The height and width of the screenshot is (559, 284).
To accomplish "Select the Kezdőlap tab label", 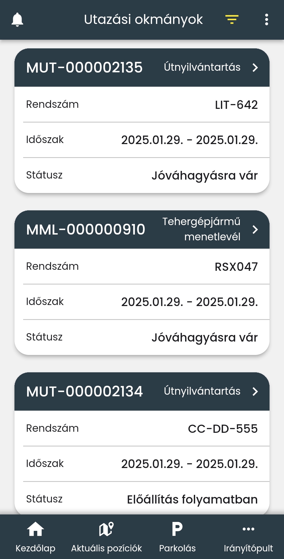I will 35,548.
